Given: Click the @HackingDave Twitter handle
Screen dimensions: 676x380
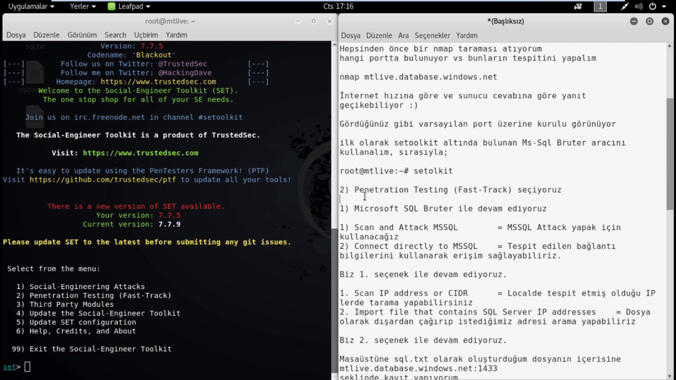Looking at the screenshot, I should coord(185,73).
